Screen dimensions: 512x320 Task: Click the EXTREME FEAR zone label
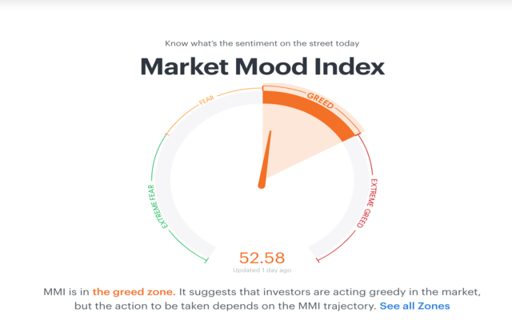pos(158,206)
